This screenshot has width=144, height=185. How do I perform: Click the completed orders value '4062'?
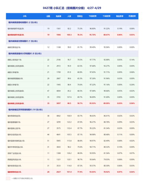click(x=59, y=116)
